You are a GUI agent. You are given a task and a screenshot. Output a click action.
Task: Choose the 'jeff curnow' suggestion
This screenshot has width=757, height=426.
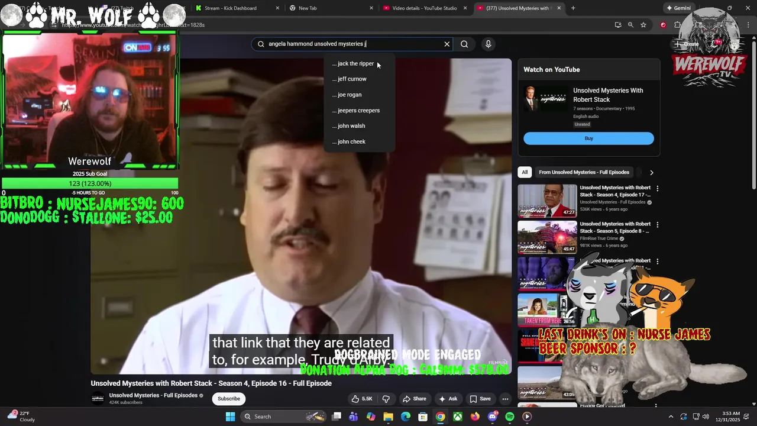[358, 79]
